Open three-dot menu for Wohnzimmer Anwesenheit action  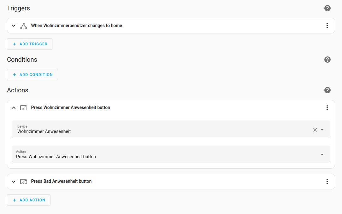click(x=327, y=108)
